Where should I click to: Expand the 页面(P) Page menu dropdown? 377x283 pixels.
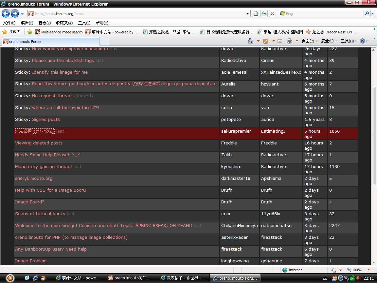coord(309,41)
